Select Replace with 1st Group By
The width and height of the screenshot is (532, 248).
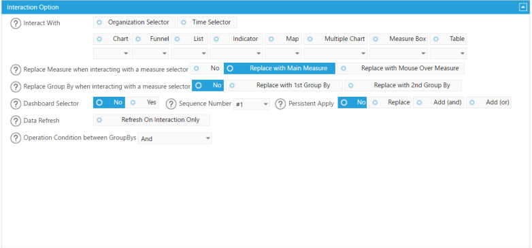(284, 86)
